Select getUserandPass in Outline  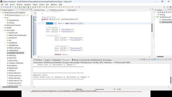[166, 22]
